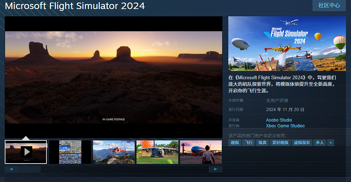Open the 飞行 tag

coord(249,143)
